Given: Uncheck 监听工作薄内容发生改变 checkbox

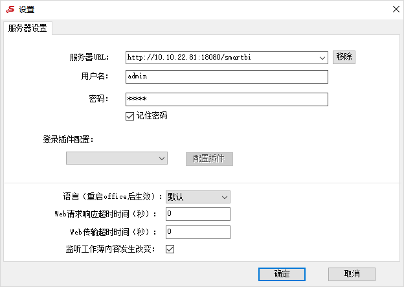Looking at the screenshot, I should point(170,249).
